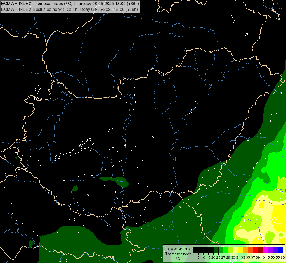
Task: Click the legend value 37
Action: click(x=253, y=257)
